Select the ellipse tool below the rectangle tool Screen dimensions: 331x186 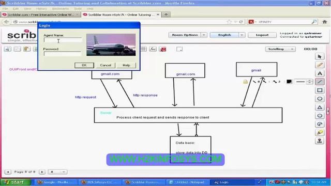click(320, 99)
